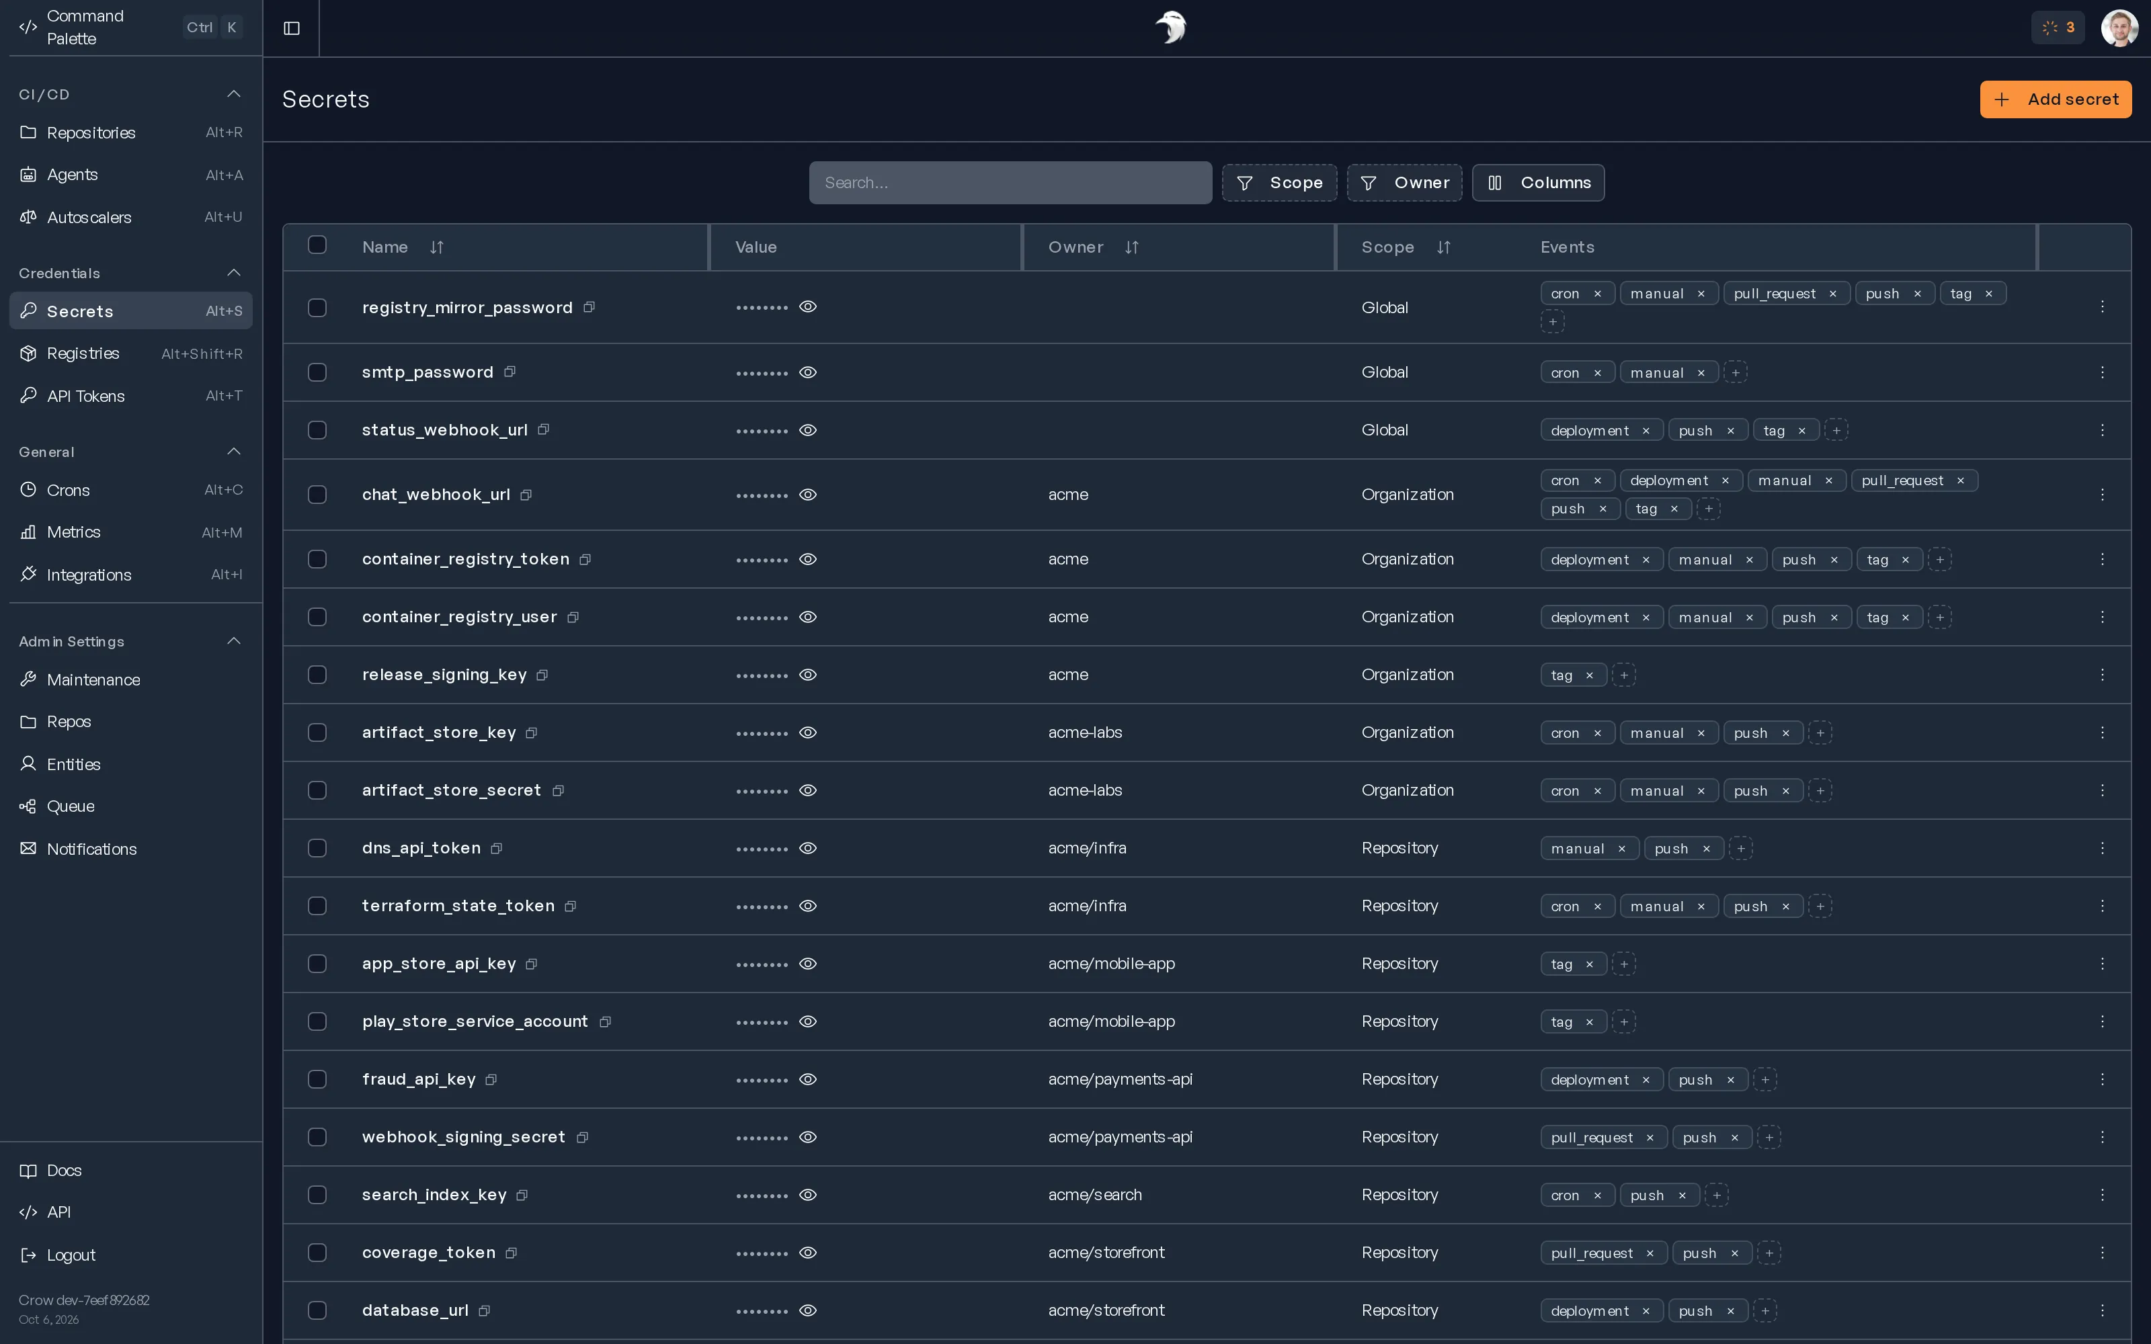The height and width of the screenshot is (1344, 2151).
Task: Click the acme/payments-api owner of fraud_api_key
Action: point(1120,1079)
